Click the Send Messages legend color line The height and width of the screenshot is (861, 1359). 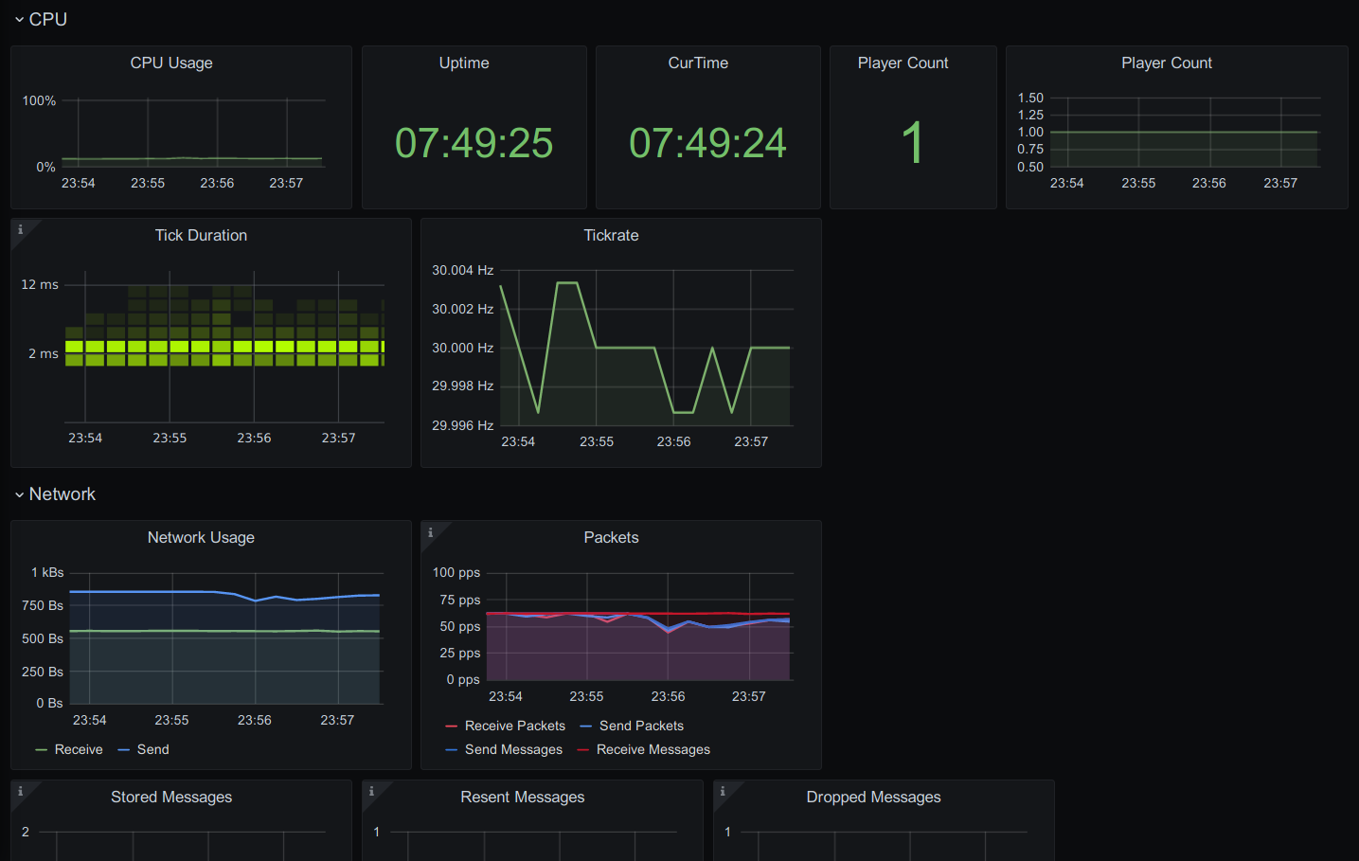tap(451, 750)
